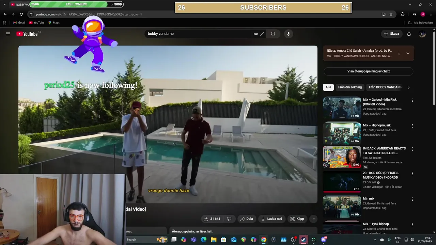Dislike the video with thumbs down
436x245 pixels.
pyautogui.click(x=229, y=219)
